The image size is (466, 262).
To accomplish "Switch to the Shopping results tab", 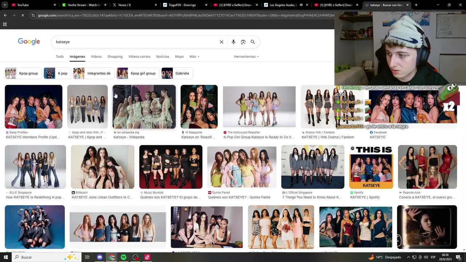I will pos(115,56).
